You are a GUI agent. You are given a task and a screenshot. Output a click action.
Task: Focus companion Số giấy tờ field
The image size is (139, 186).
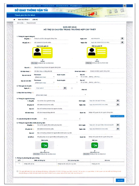click(x=52, y=105)
